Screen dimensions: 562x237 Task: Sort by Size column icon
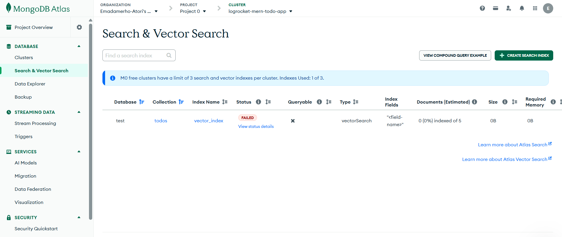pos(515,102)
